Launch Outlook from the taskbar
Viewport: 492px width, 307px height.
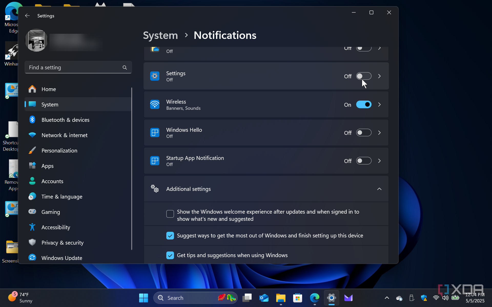pos(264,298)
